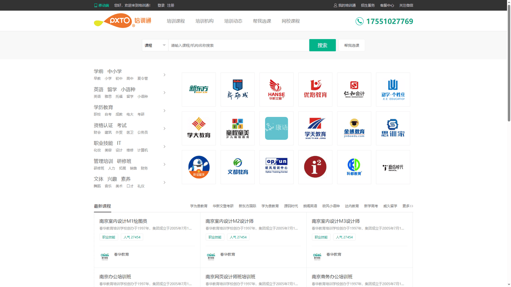Screen dimensions: 511x287
Task: Expand the 管理培训 研修班 category arrow
Action: [164, 164]
